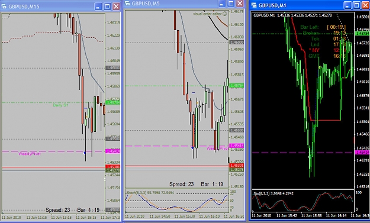Click the Stoch(8,3,3) indicator label in M5 window
370x223 pixels.
150,193
